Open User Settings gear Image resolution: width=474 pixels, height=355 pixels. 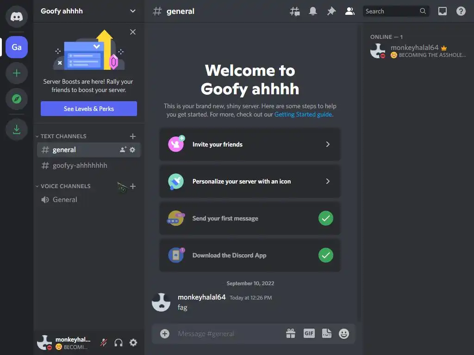pos(133,343)
